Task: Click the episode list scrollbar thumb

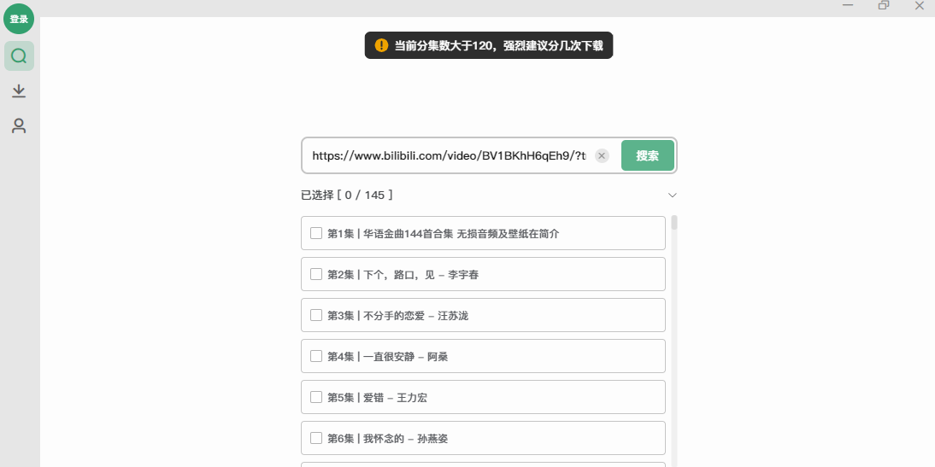Action: pos(674,223)
